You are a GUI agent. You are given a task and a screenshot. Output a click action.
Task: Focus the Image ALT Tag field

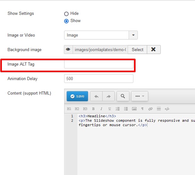click(99, 64)
